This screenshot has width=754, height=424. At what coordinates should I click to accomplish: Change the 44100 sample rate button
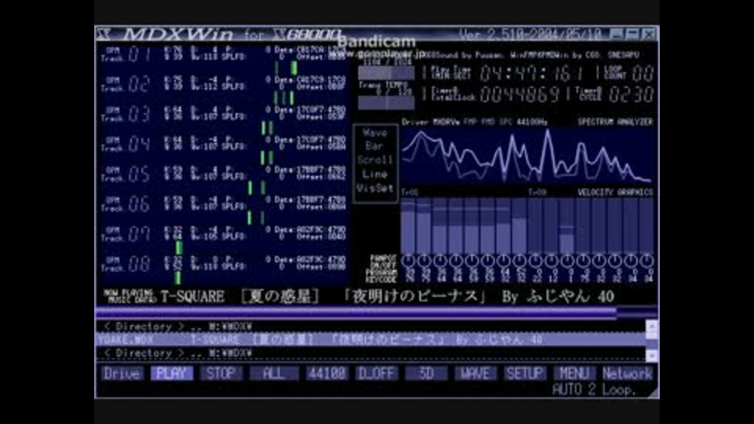click(327, 374)
